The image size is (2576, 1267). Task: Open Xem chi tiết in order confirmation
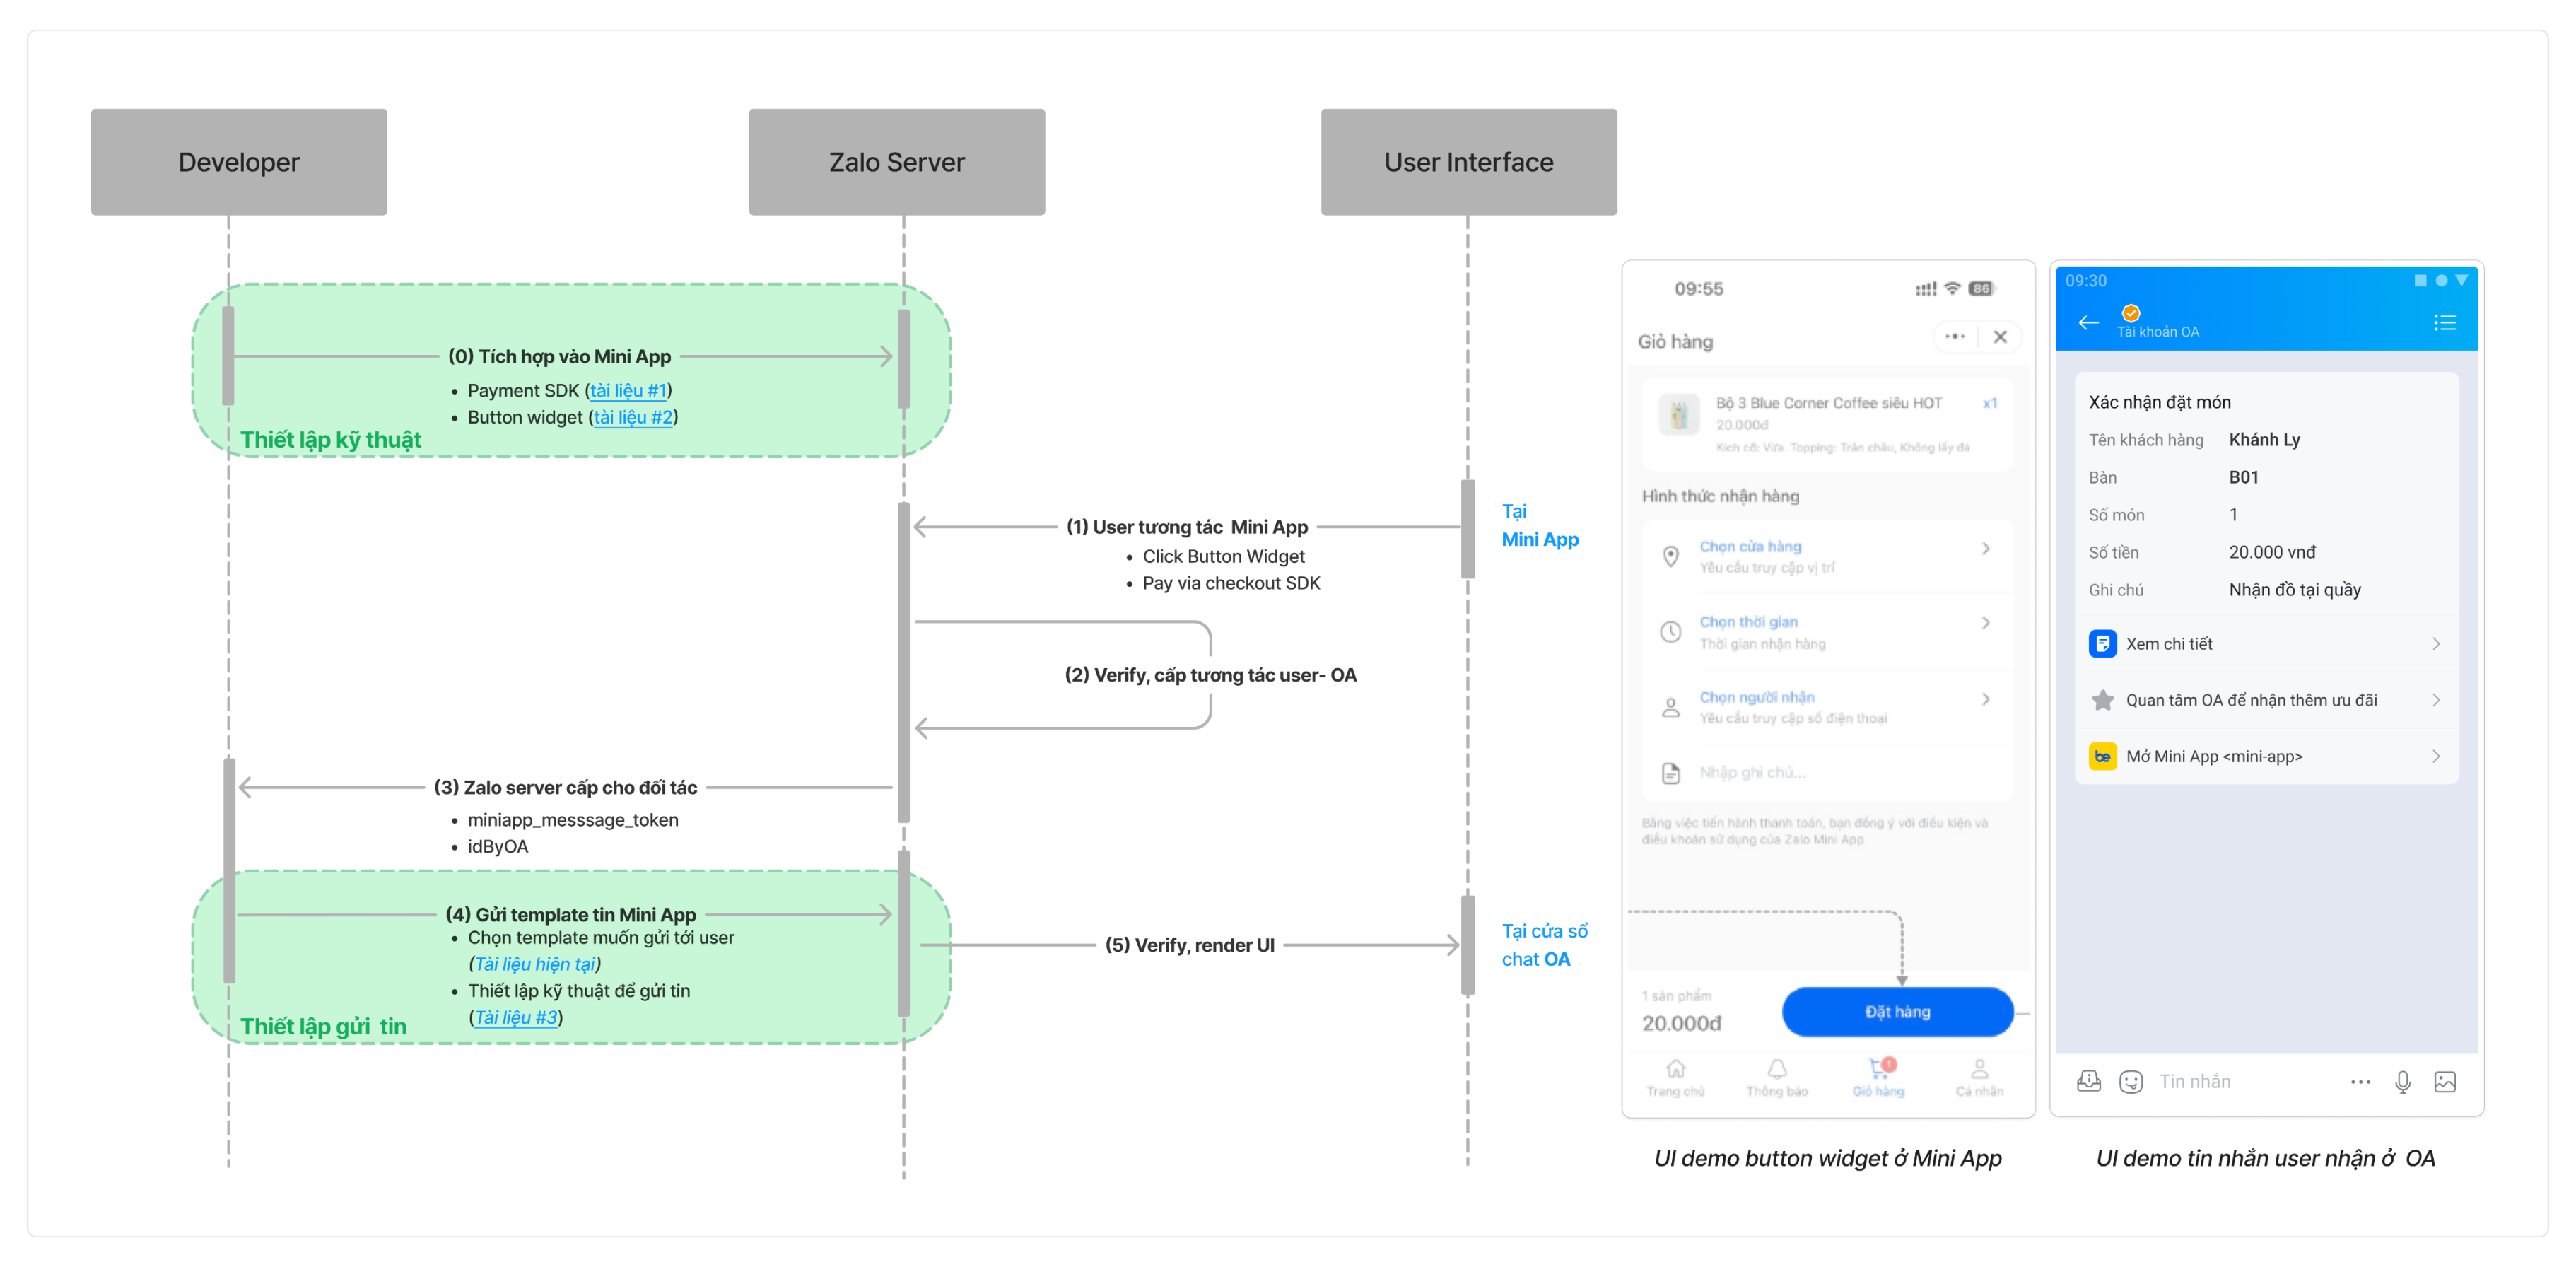point(2266,644)
